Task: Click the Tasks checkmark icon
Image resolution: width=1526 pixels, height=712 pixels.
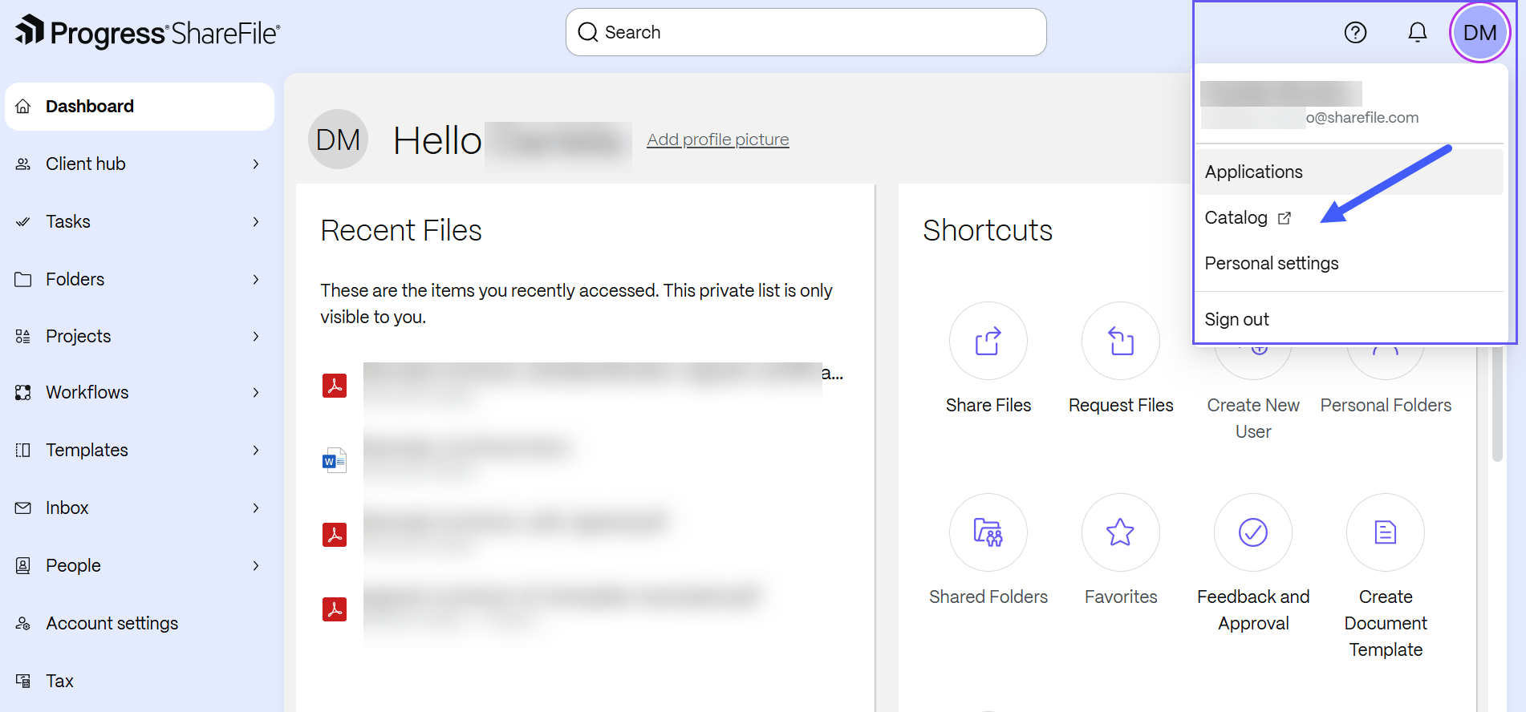Action: 23,222
